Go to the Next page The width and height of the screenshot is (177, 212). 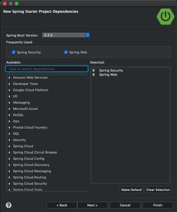92,205
